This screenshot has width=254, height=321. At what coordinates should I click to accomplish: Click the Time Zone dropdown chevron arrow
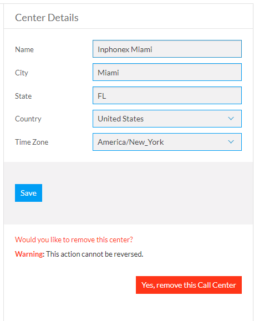(x=231, y=142)
